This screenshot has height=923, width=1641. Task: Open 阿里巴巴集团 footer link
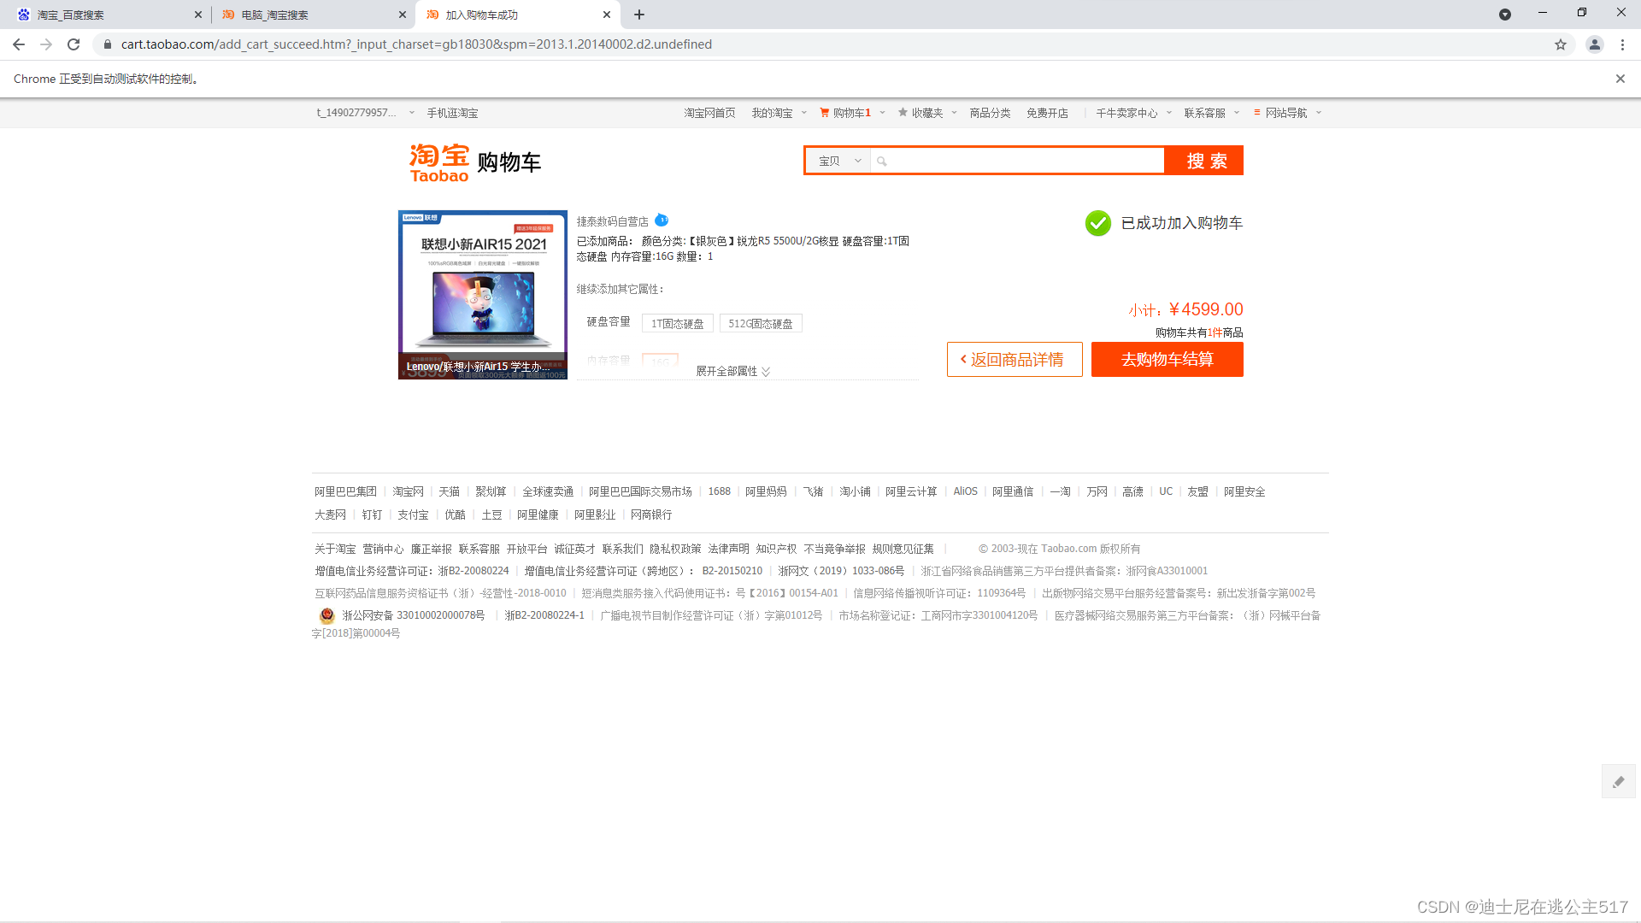(x=345, y=491)
